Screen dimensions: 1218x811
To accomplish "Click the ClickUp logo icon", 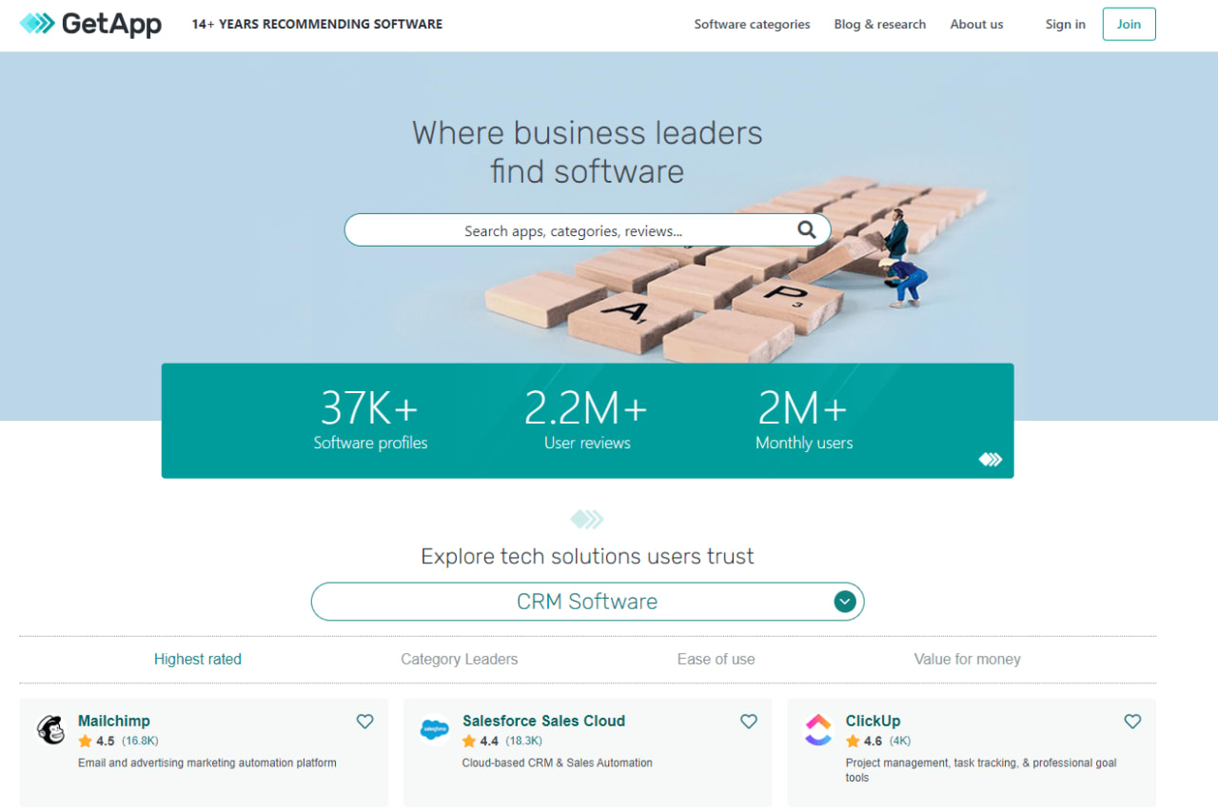I will 818,729.
